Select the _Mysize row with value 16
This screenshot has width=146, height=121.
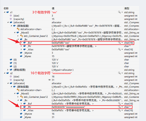click(71, 114)
